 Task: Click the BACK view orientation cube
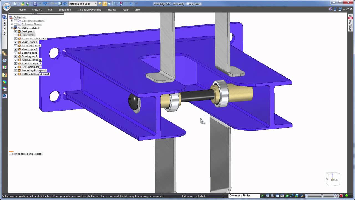click(333, 179)
